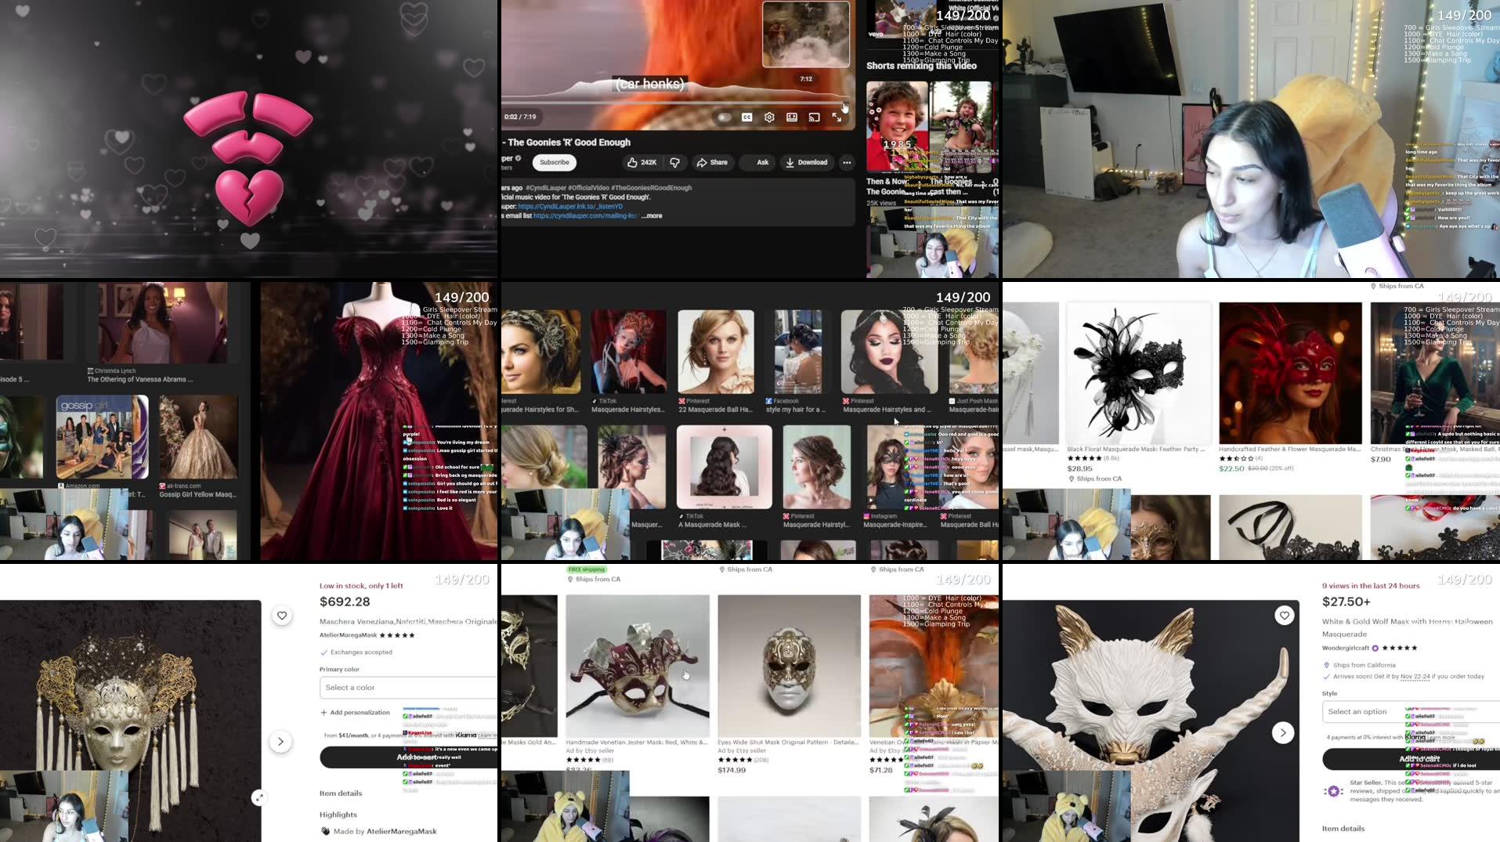Viewport: 1500px width, 842px height.
Task: Subscribe to the channel
Action: point(554,162)
